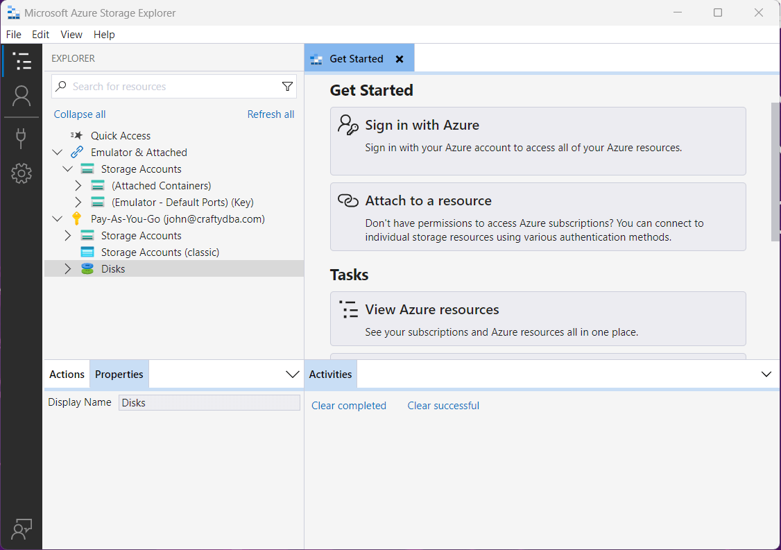
Task: Click the Search for resources field
Action: pyautogui.click(x=173, y=87)
